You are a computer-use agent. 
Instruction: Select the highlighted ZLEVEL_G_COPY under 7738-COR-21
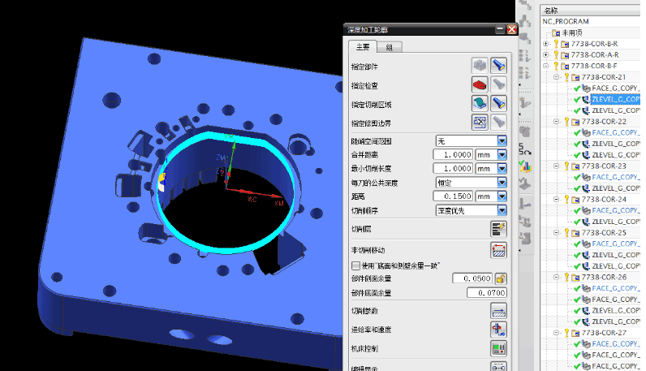[x=615, y=99]
